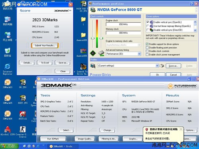Open Advanced memory timing dropdown
Screen dimensions: 199x149
[139, 54]
